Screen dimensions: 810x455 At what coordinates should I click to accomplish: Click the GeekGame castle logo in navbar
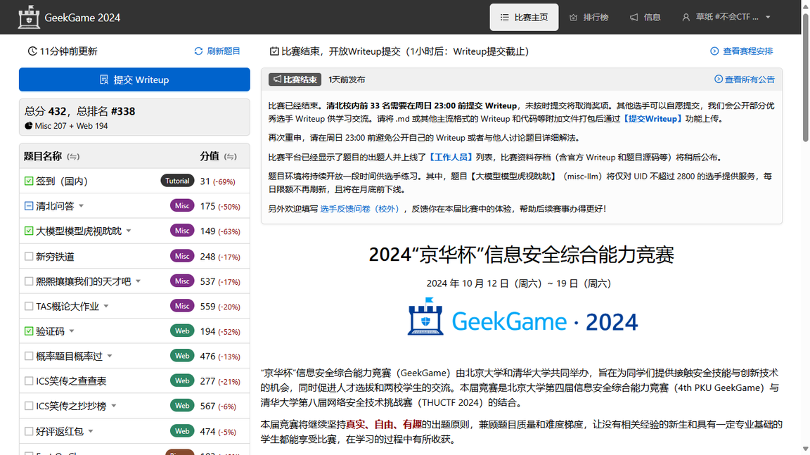[29, 17]
